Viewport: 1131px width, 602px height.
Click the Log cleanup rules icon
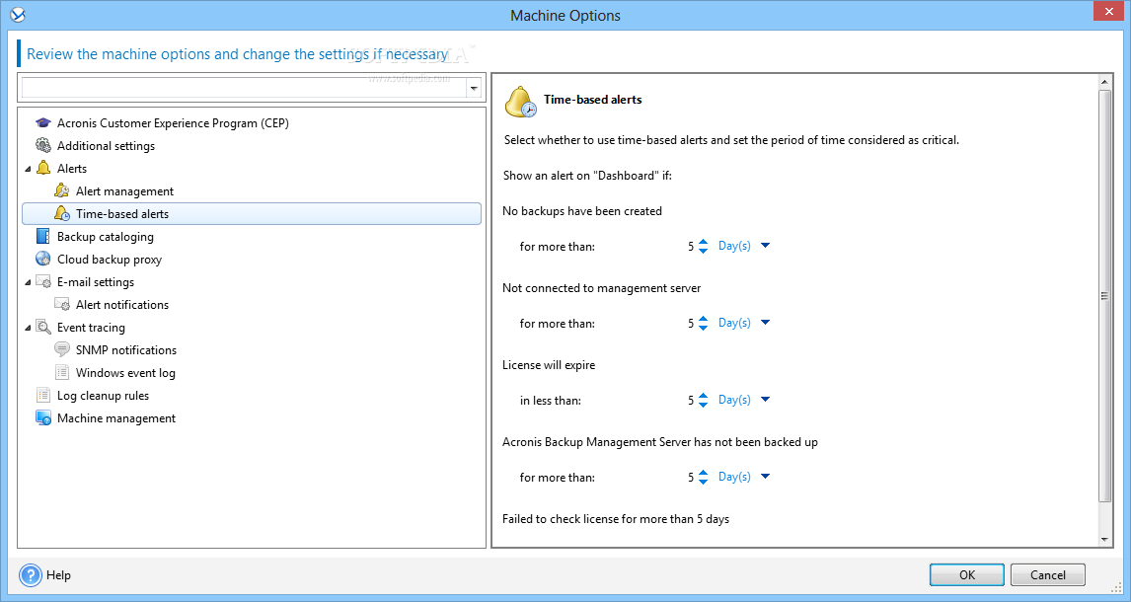coord(43,395)
